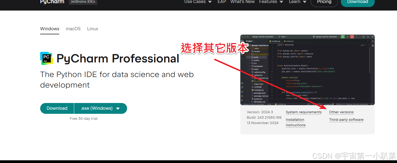Click the PyCharm Professional heading

click(x=118, y=58)
